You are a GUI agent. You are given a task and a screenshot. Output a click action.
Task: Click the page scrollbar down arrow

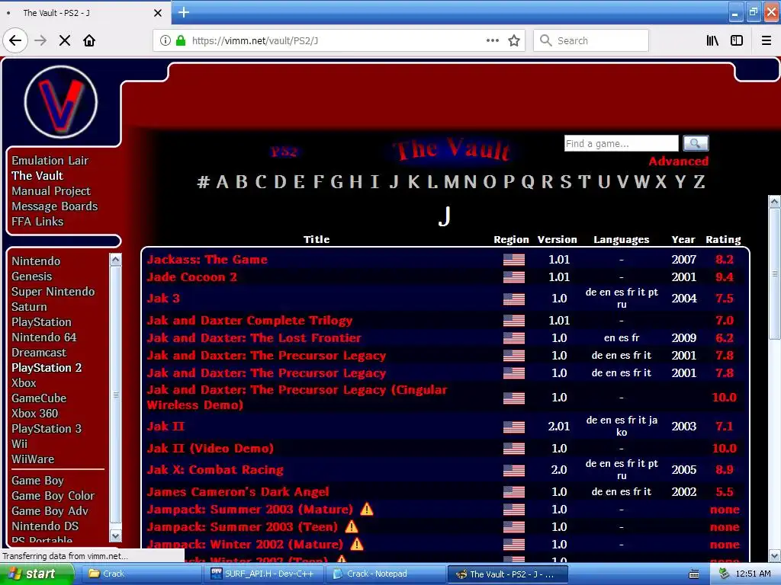[775, 555]
